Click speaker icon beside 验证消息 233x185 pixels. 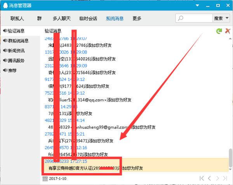(x=5, y=31)
